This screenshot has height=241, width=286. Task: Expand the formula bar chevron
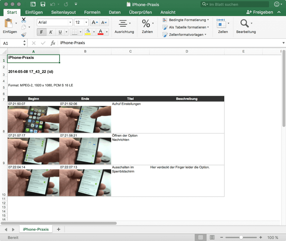click(283, 43)
